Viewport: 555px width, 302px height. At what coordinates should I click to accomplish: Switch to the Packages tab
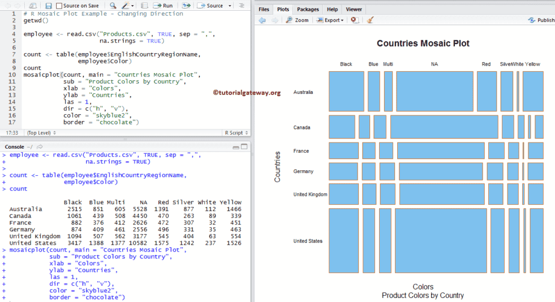point(308,9)
